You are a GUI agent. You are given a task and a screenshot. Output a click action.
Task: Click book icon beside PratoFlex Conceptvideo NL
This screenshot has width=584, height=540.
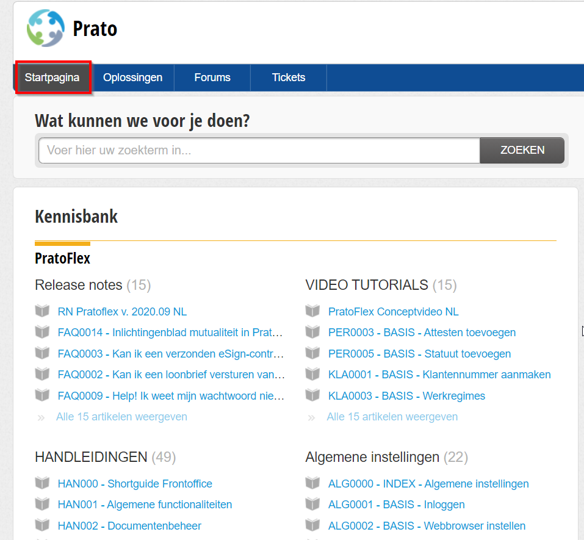click(313, 311)
